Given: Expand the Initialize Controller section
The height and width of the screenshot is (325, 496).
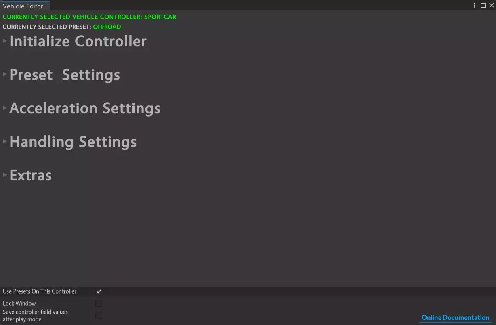Looking at the screenshot, I should pos(78,40).
